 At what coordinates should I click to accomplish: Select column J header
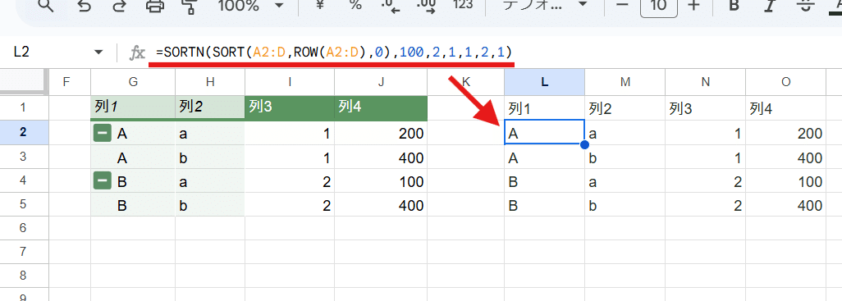coord(381,82)
